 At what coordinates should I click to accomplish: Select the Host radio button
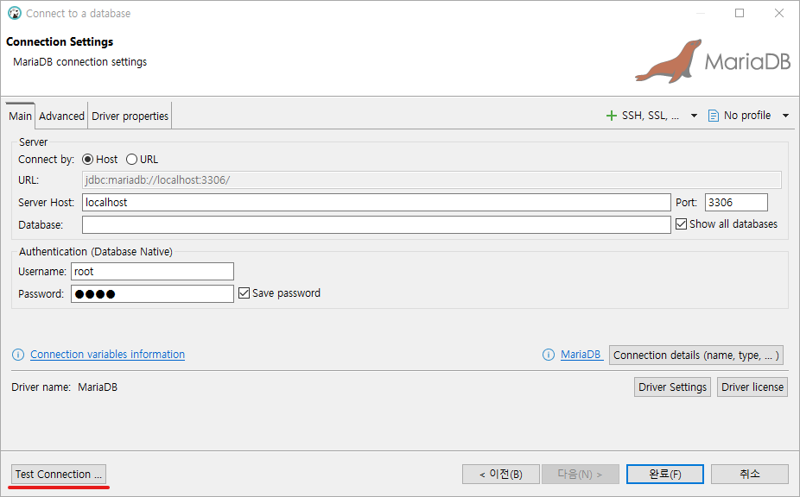coord(88,160)
